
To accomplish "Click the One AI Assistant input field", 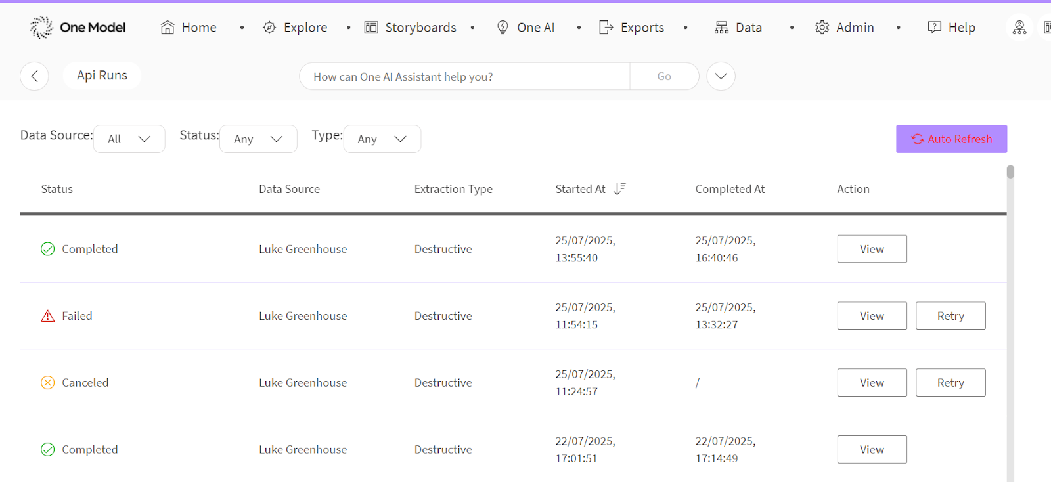I will click(464, 77).
